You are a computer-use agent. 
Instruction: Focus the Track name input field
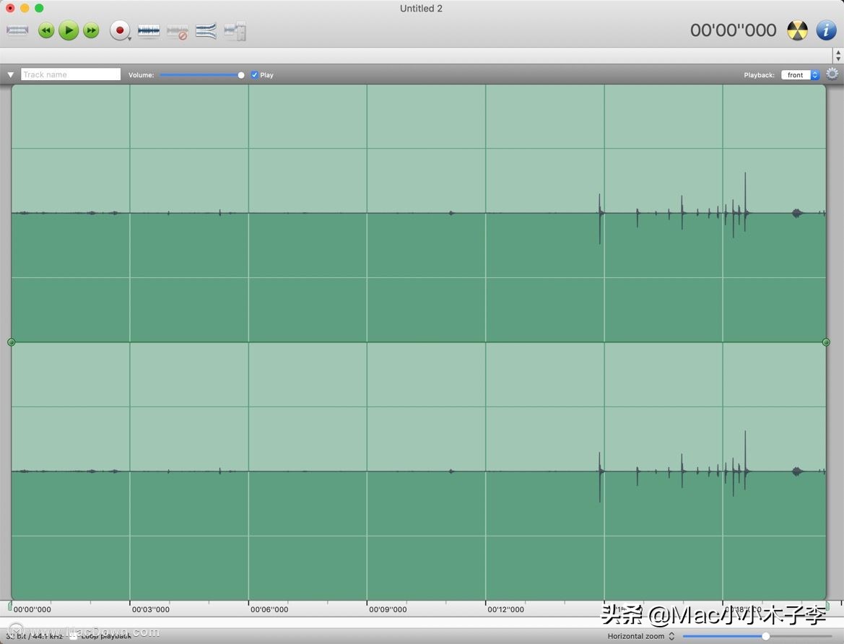[71, 74]
